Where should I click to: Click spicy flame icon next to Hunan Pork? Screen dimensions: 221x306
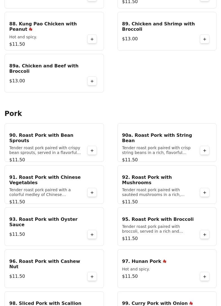(x=165, y=261)
